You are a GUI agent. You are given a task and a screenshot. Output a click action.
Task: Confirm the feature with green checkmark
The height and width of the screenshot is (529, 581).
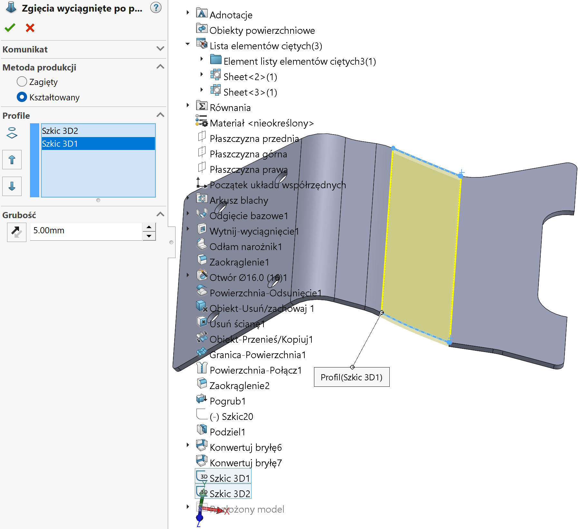coord(10,28)
